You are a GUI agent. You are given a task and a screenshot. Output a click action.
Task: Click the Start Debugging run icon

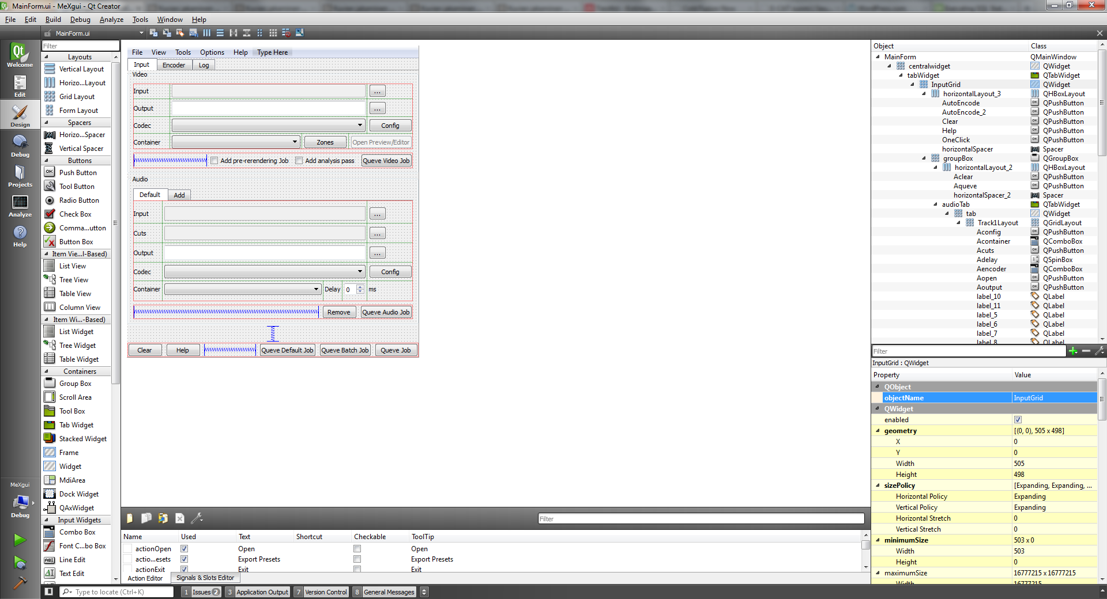[x=20, y=562]
